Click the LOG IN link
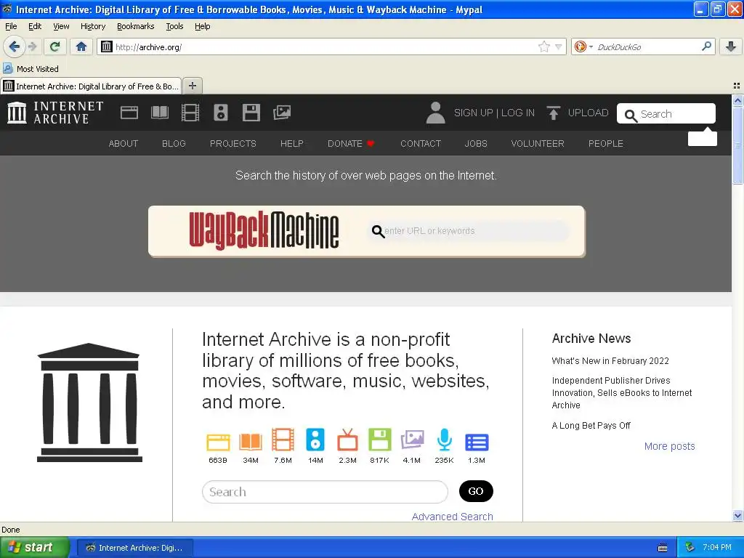 [x=517, y=113]
